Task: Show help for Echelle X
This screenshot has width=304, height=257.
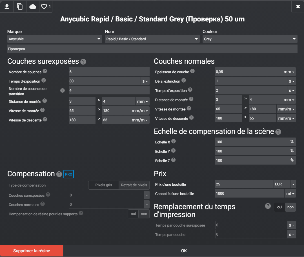Action: point(174,141)
